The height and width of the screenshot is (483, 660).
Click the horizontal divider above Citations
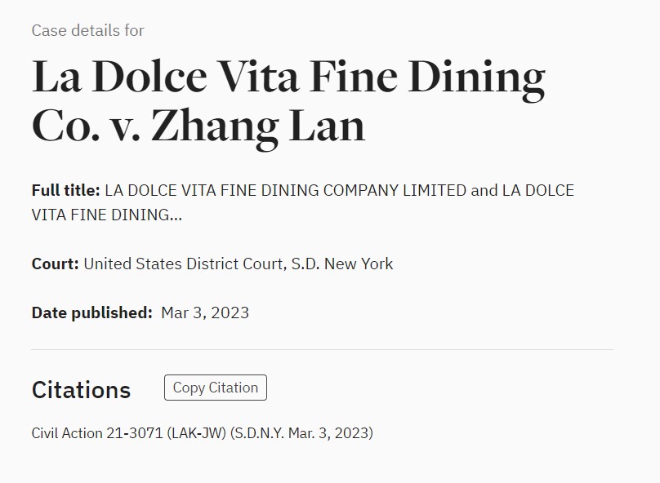tap(323, 349)
